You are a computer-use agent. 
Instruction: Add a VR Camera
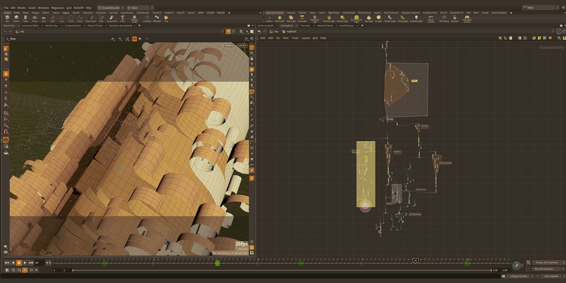coord(444,19)
